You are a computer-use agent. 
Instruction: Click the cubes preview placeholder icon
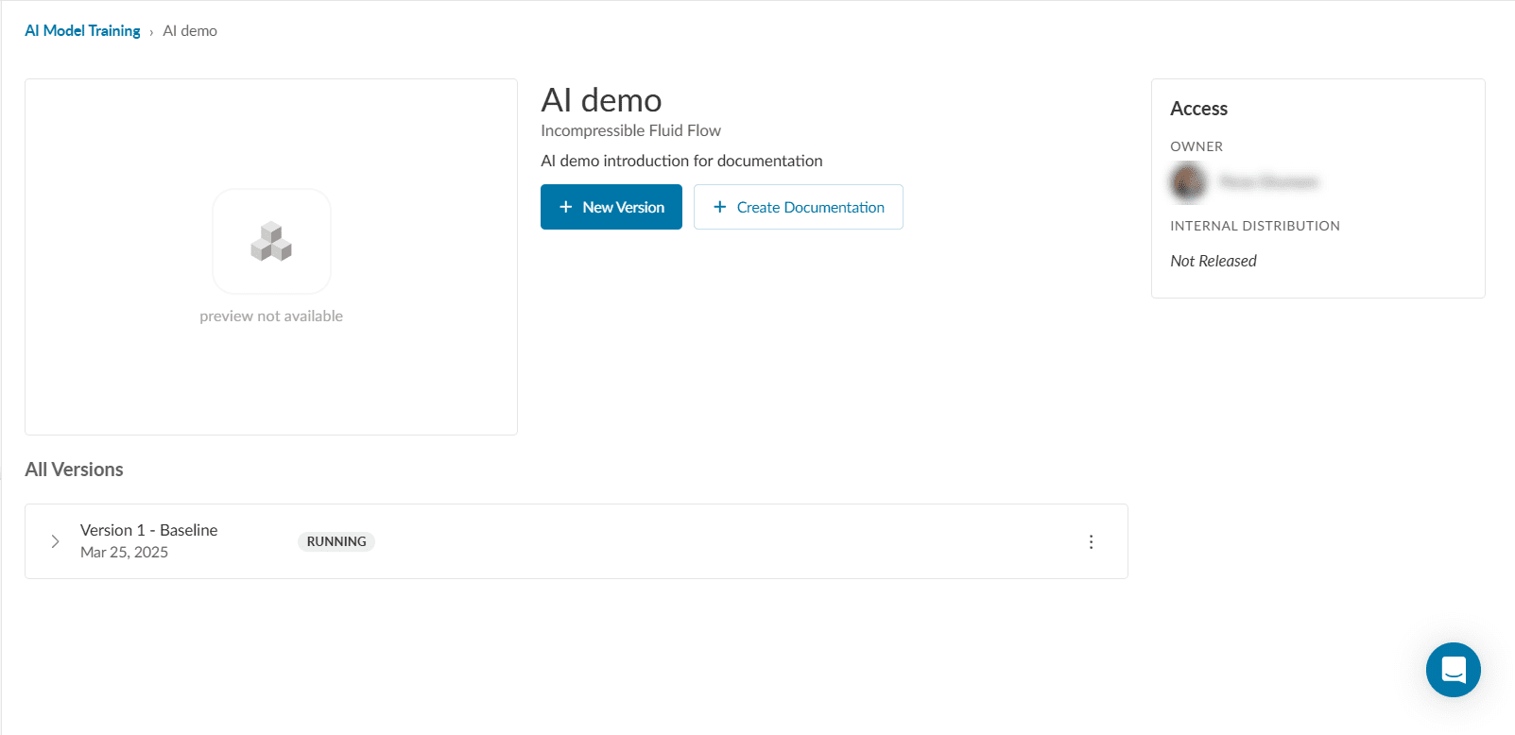coord(271,241)
